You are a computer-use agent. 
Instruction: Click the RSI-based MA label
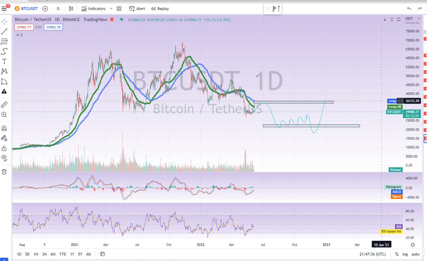(391, 231)
